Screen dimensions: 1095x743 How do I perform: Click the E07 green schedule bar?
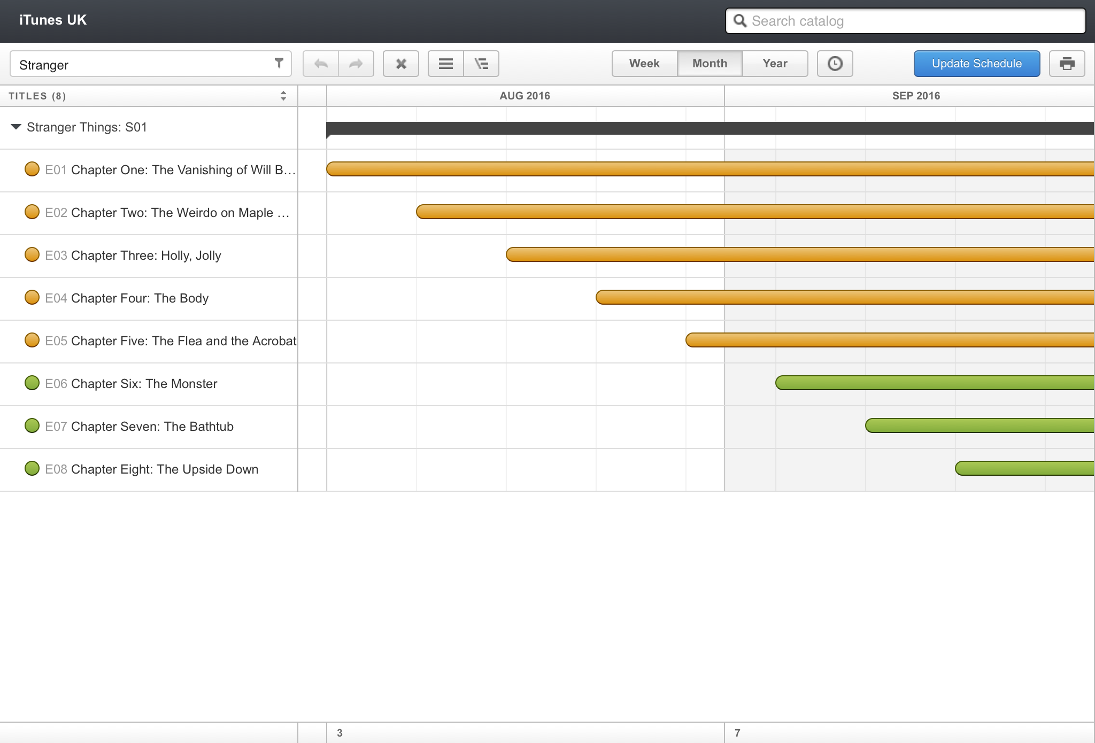click(x=978, y=426)
